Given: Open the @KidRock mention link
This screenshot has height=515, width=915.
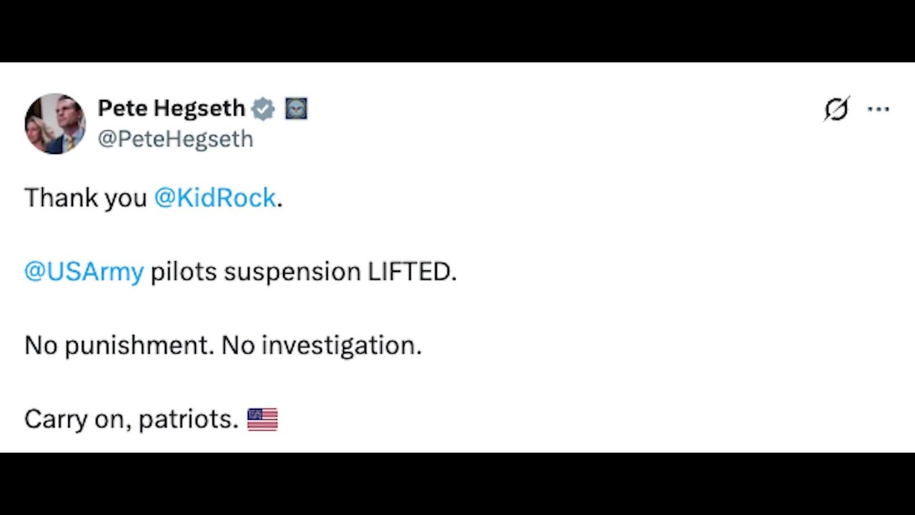Looking at the screenshot, I should pos(215,197).
